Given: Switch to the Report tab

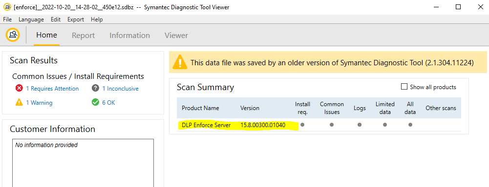Looking at the screenshot, I should pos(83,36).
